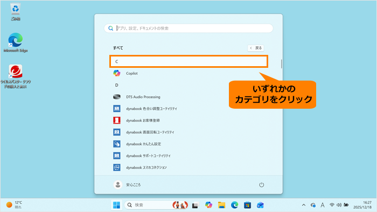Image resolution: width=377 pixels, height=212 pixels.
Task: Click the magnifier icon in Start search
Action: coord(110,29)
